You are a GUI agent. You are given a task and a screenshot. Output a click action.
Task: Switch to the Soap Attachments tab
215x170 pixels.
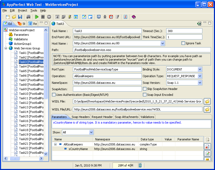tap(127, 117)
